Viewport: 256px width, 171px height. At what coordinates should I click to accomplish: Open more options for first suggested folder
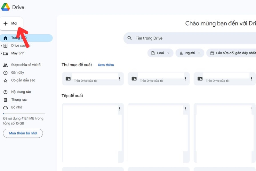(119, 79)
